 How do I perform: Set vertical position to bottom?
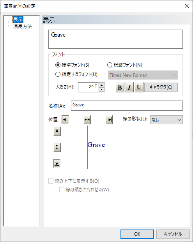coord(57,163)
